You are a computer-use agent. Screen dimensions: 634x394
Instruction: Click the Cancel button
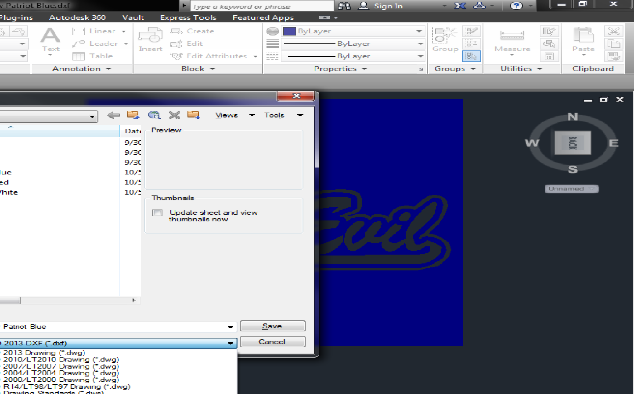(x=272, y=342)
